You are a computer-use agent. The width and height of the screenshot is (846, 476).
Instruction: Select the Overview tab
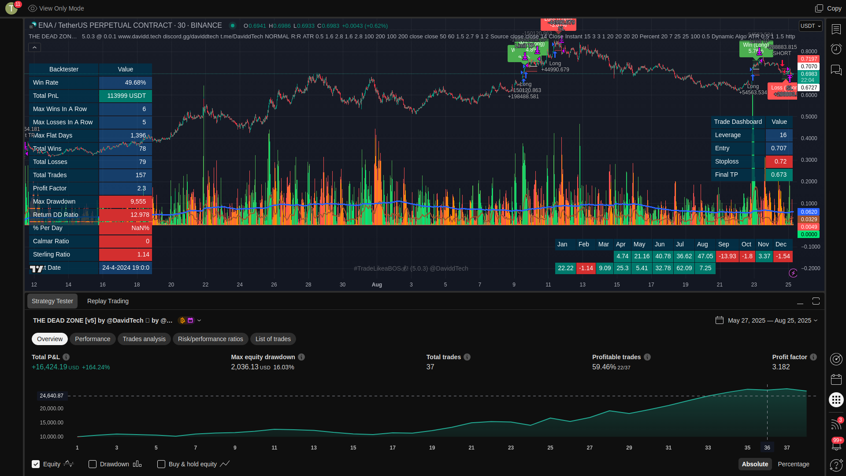50,339
